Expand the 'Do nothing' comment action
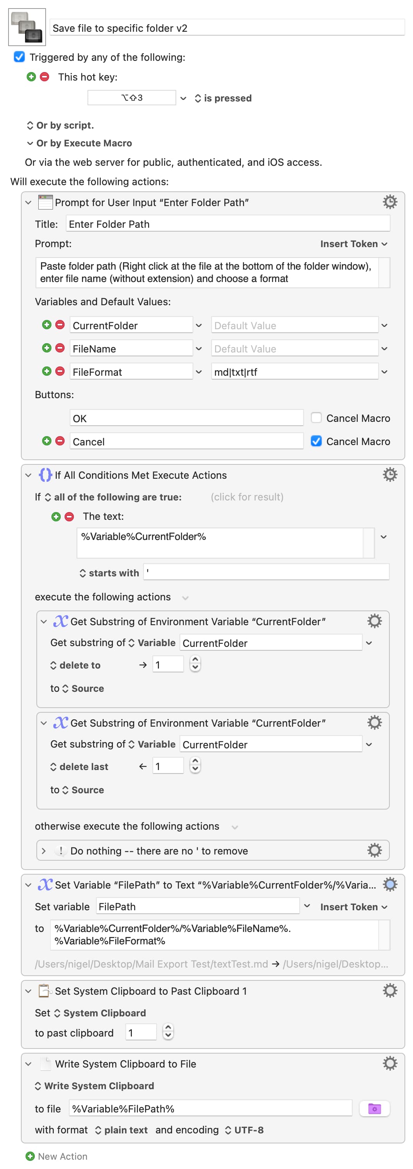The image size is (413, 1169). click(43, 851)
